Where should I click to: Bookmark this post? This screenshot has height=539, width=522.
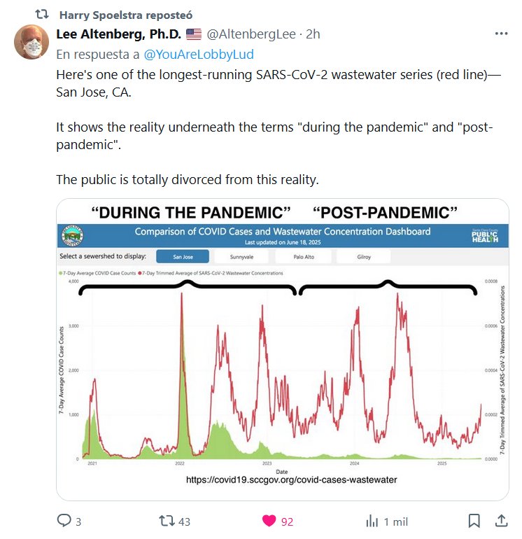tap(474, 521)
